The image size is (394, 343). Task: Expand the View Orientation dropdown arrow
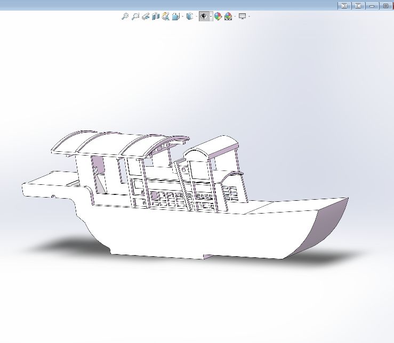[x=182, y=17]
